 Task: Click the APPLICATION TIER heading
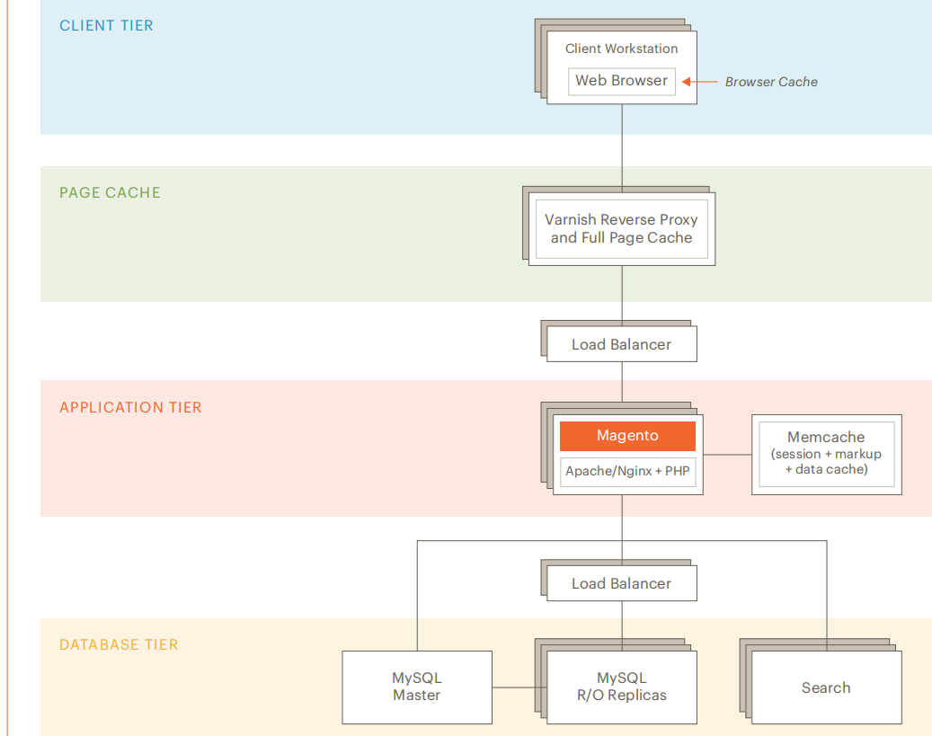(x=130, y=407)
